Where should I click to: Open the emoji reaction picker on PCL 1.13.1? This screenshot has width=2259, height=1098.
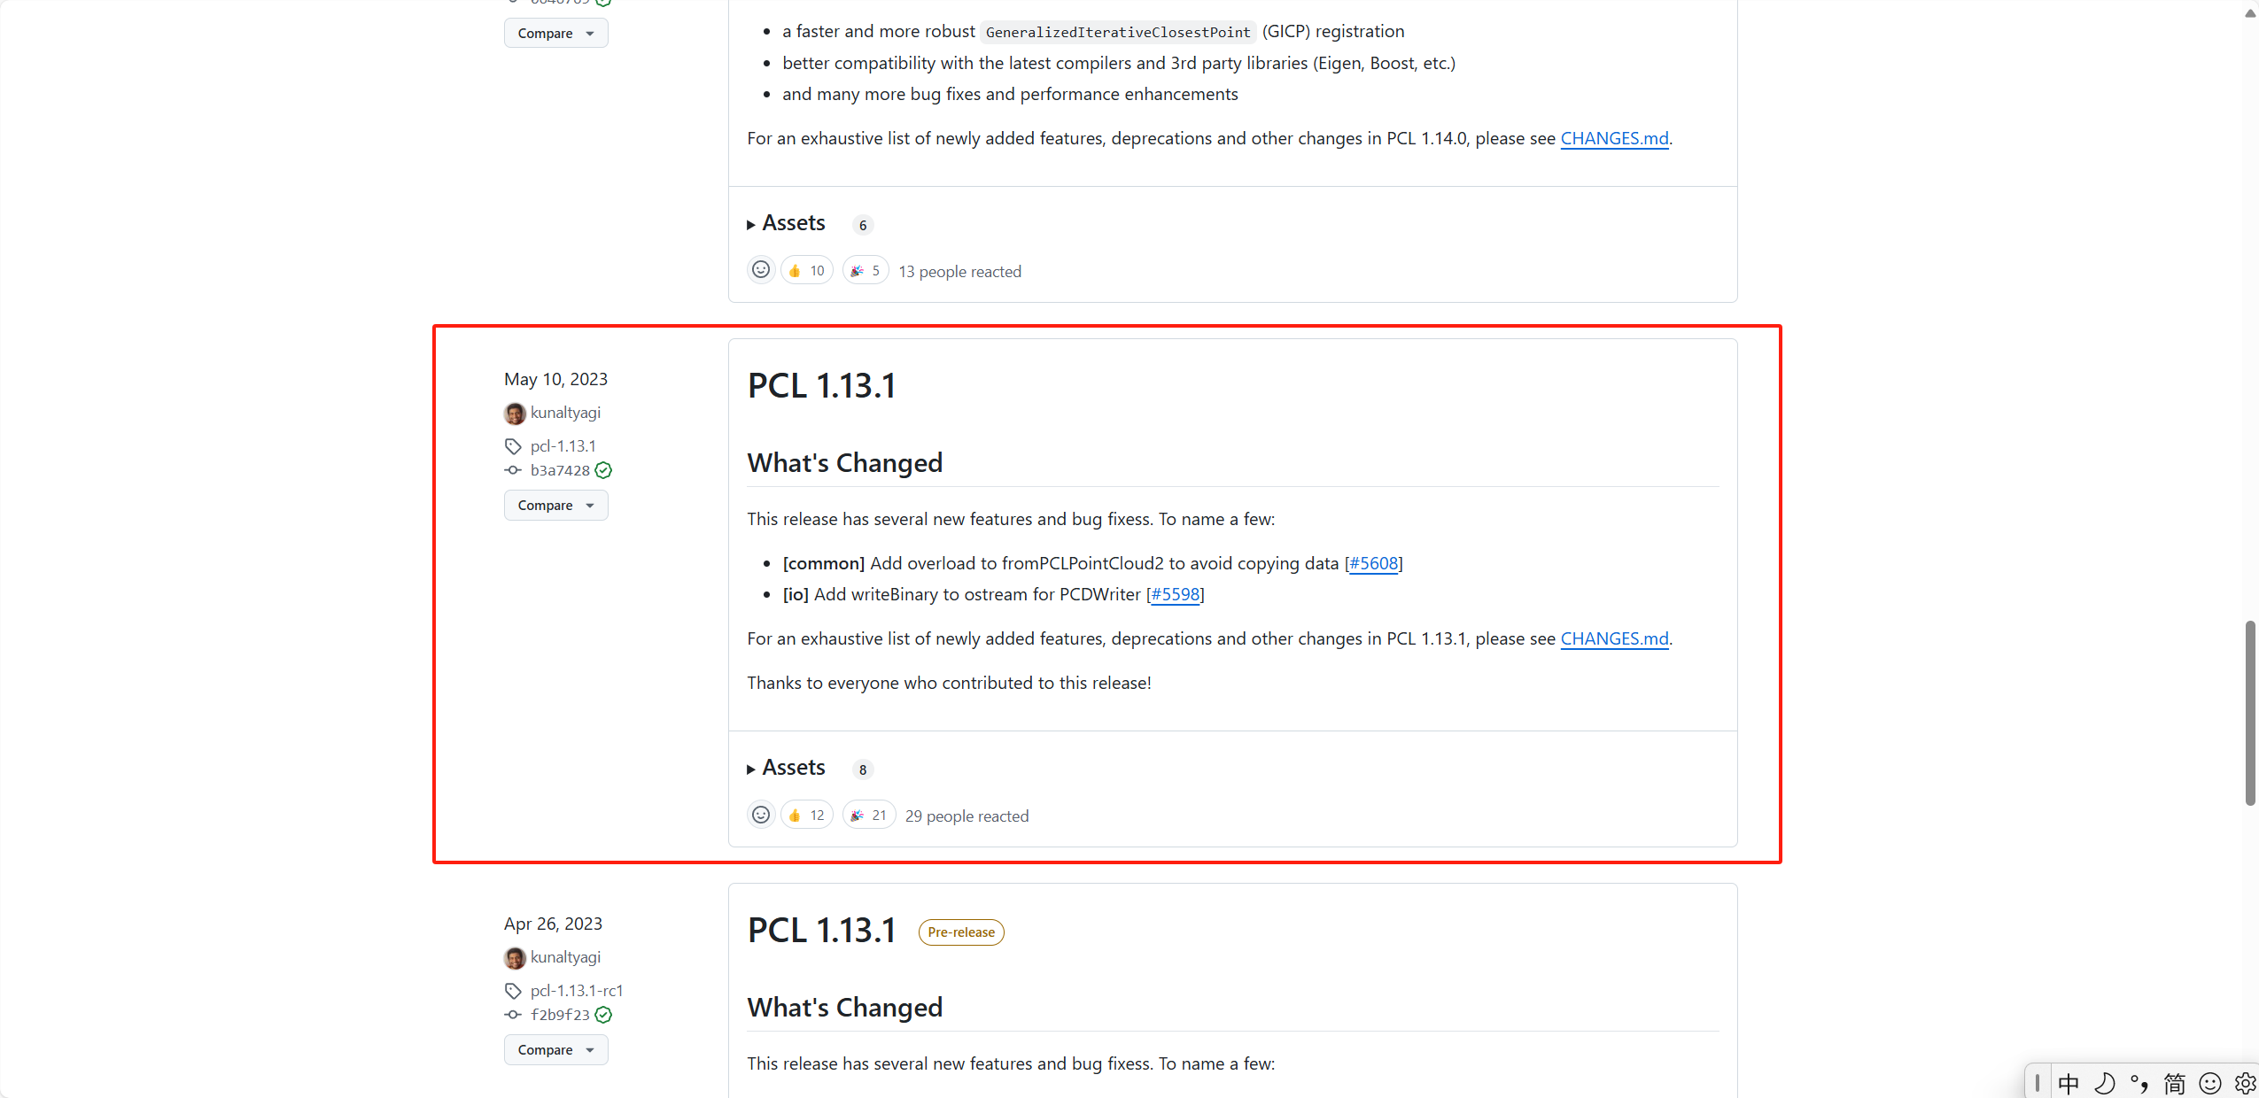tap(760, 814)
